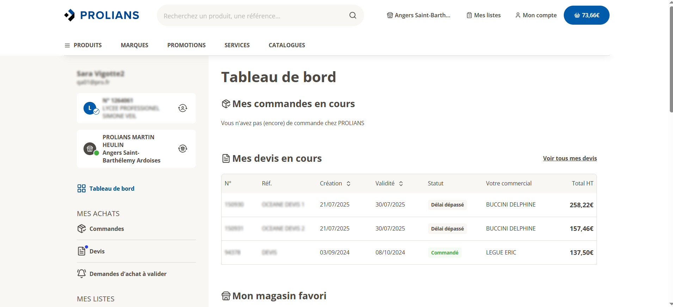This screenshot has width=673, height=307.
Task: Open the MARQUES menu
Action: pos(135,45)
